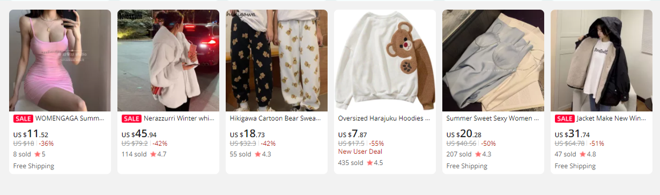The width and height of the screenshot is (660, 195).
Task: Click star rating icon beside 4.5
Action: [369, 162]
